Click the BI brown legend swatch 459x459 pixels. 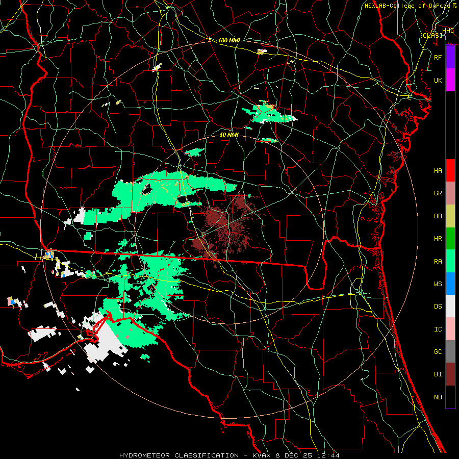click(x=450, y=374)
